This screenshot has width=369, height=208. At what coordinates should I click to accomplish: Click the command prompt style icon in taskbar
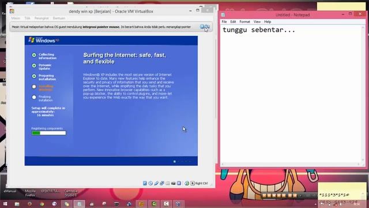pos(116,204)
